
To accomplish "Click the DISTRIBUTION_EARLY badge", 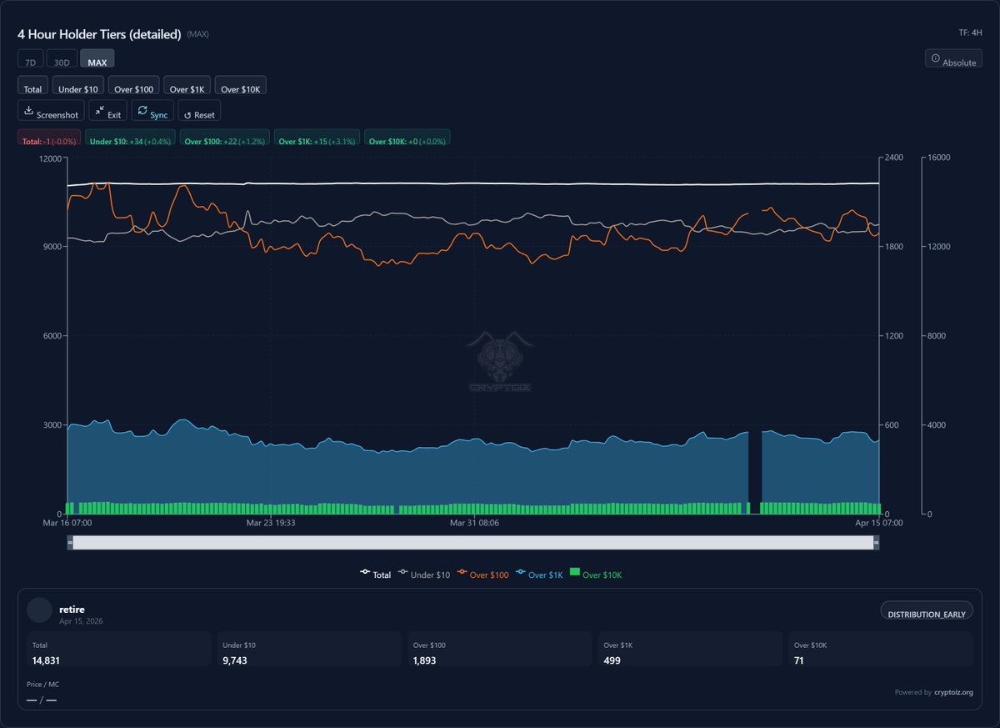I will coord(926,611).
